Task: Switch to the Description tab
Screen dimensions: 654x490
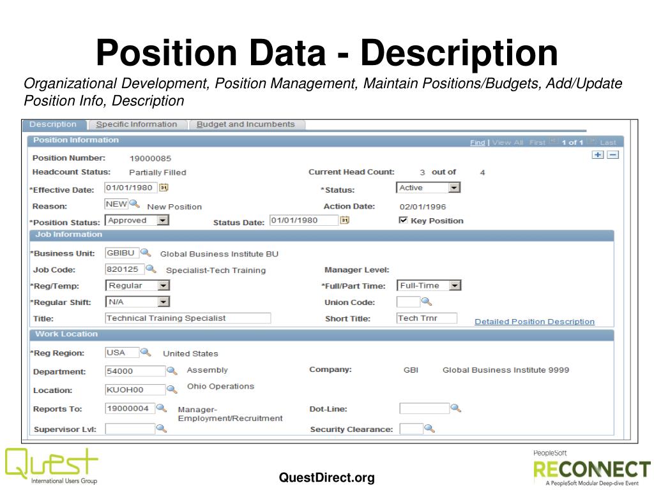Action: [54, 124]
